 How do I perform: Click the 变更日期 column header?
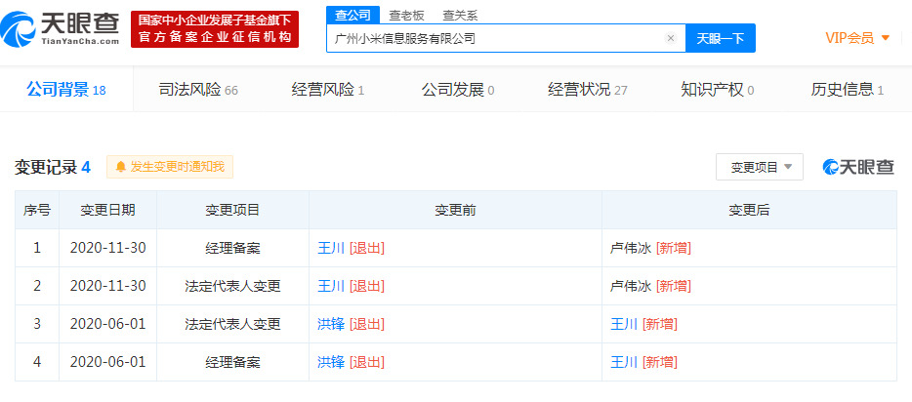[x=107, y=211]
